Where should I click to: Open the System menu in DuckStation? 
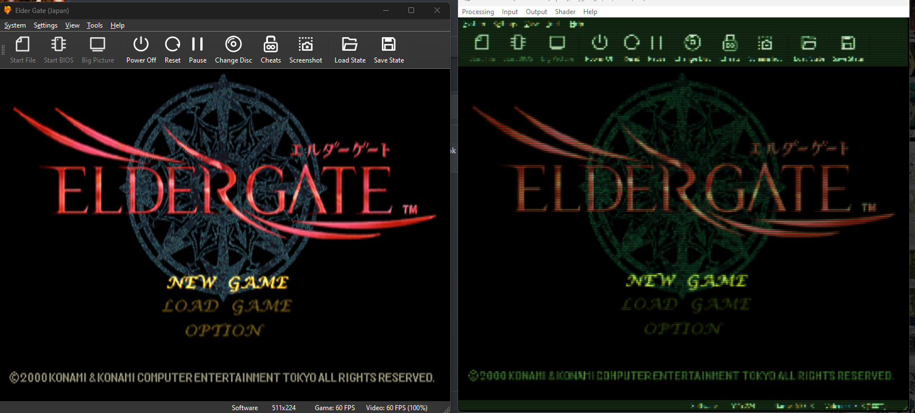pos(15,25)
